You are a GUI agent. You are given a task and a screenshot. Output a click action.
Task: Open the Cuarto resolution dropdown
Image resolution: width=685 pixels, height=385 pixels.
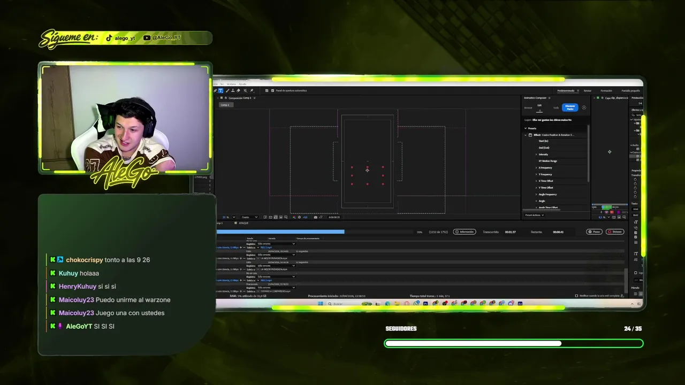(x=249, y=217)
